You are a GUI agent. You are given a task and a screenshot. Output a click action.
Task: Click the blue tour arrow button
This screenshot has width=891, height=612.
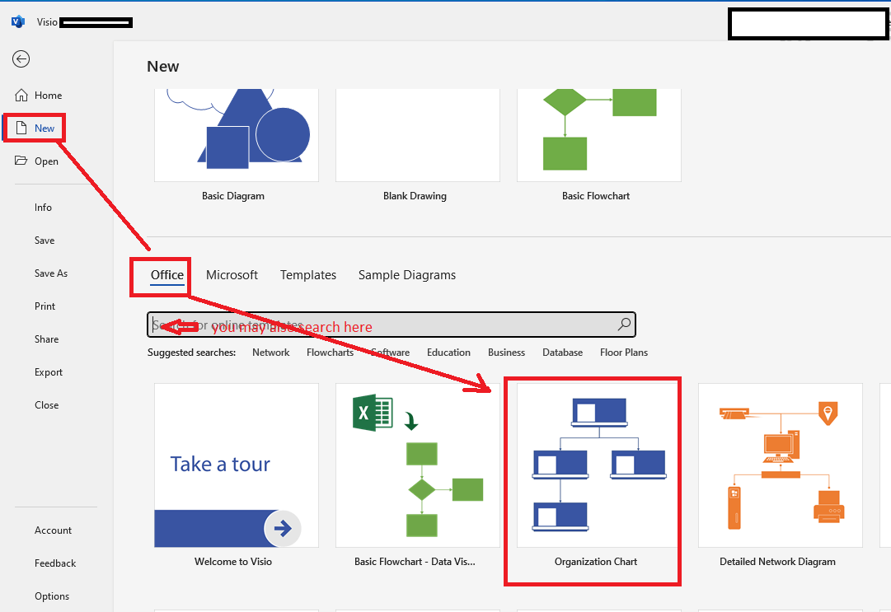point(283,529)
